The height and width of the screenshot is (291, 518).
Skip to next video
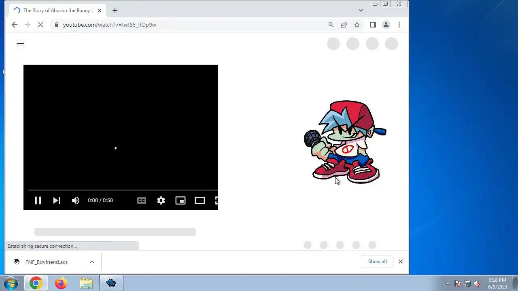(57, 200)
